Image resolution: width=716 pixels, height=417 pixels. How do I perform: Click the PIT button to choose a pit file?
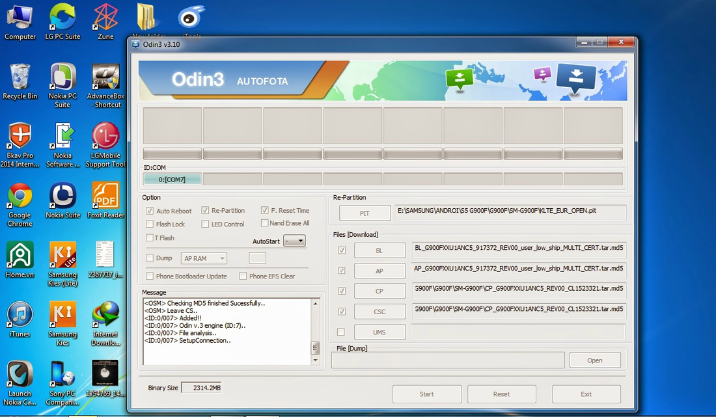pos(365,213)
